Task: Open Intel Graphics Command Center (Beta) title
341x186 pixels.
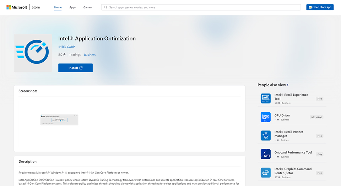Action: click(293, 171)
